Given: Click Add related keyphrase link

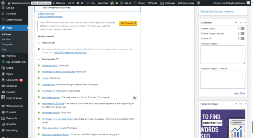Looking at the screenshot, I should (51, 16).
